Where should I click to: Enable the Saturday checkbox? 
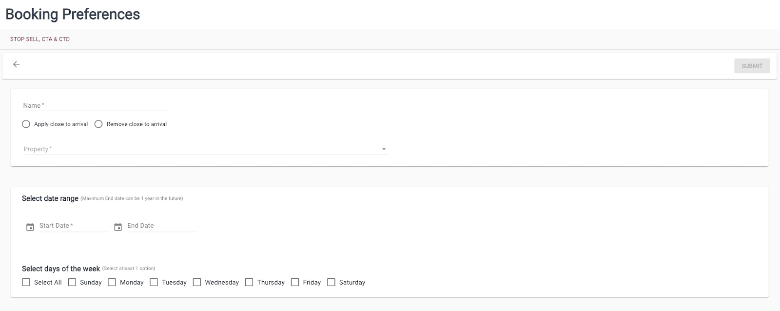point(331,282)
